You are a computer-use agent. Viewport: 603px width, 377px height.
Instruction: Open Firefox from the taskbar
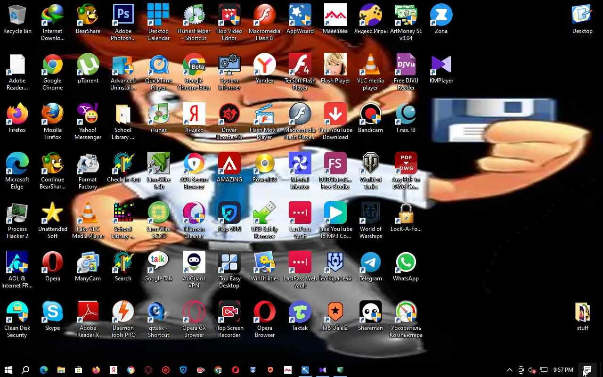pyautogui.click(x=96, y=370)
